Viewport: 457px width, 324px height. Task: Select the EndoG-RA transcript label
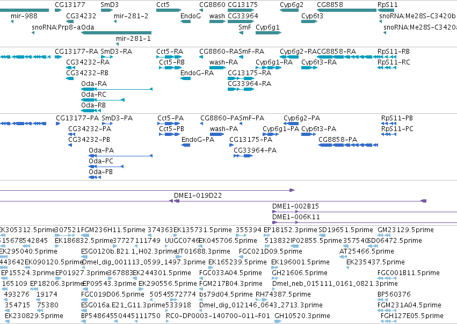197,73
